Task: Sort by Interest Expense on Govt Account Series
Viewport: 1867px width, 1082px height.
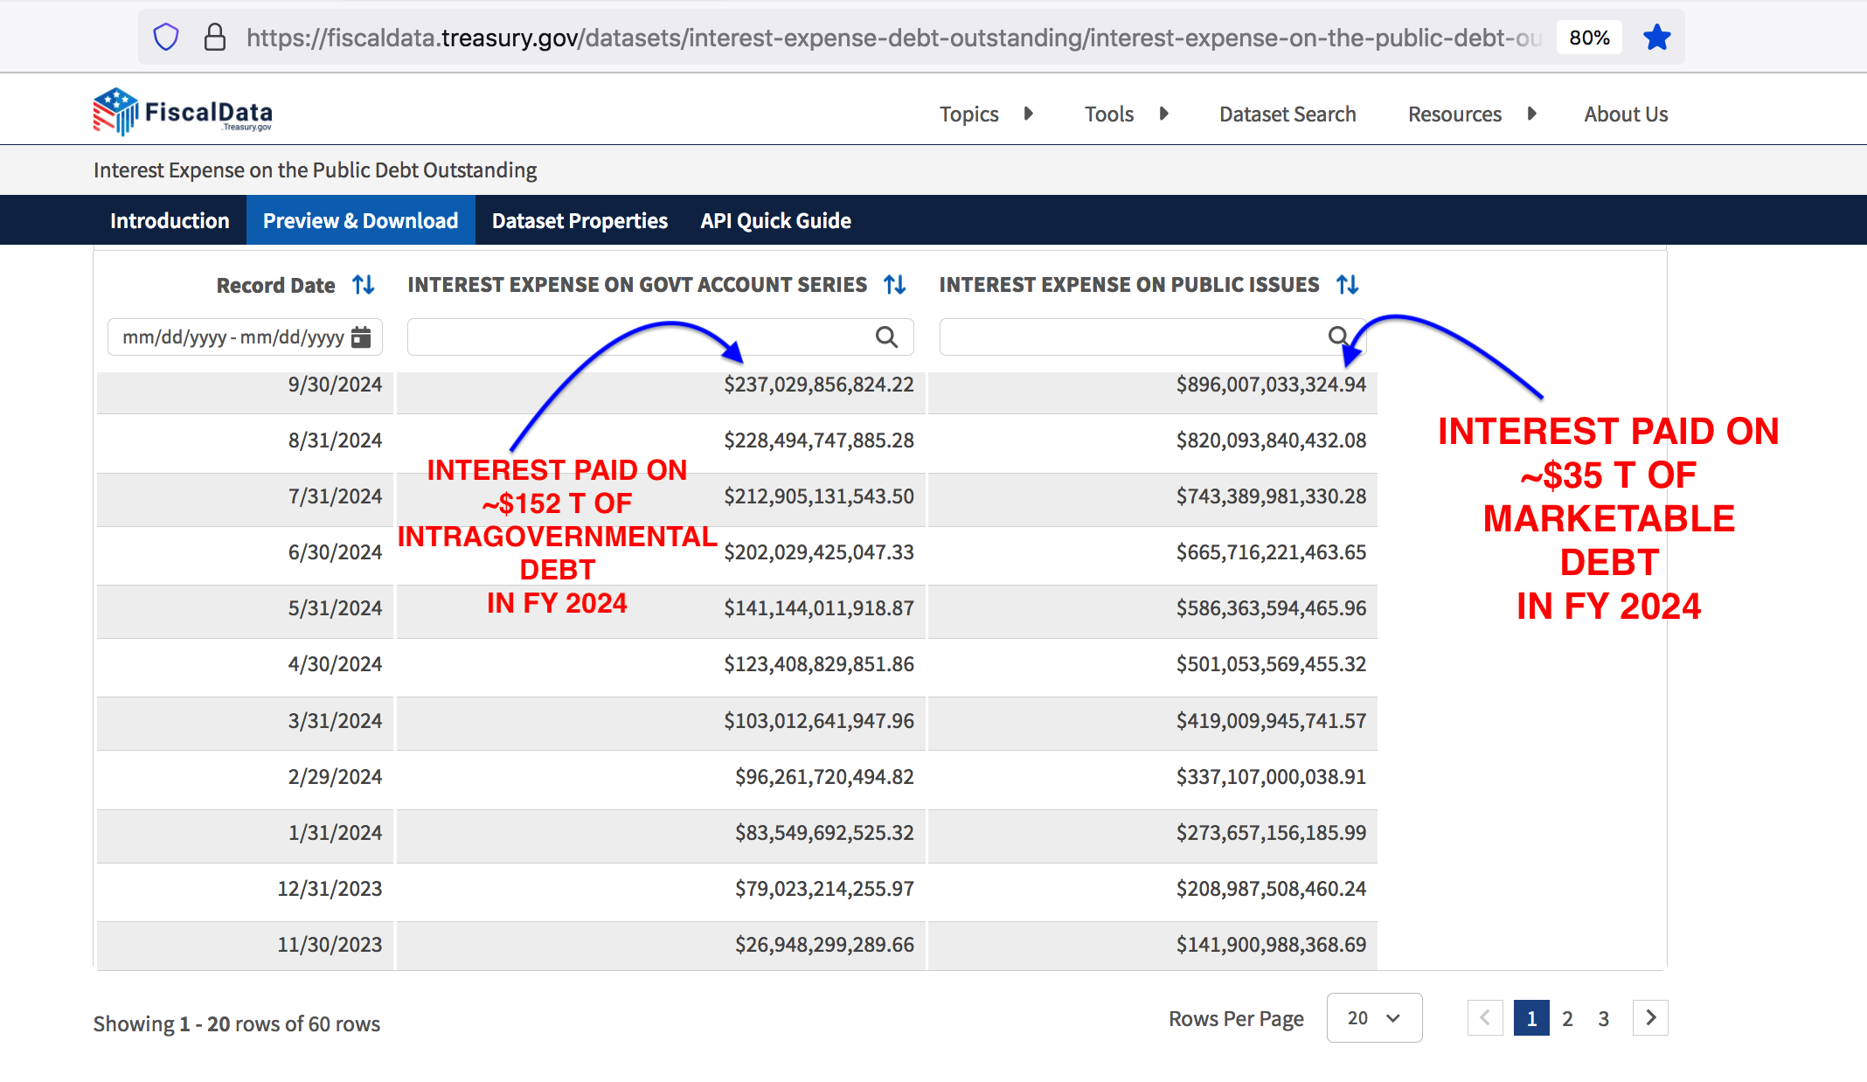Action: pos(895,285)
